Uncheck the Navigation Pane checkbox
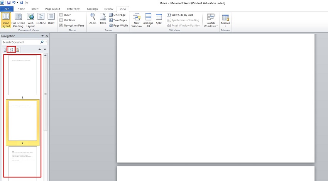Viewport: 328px width, 181px height. point(61,25)
